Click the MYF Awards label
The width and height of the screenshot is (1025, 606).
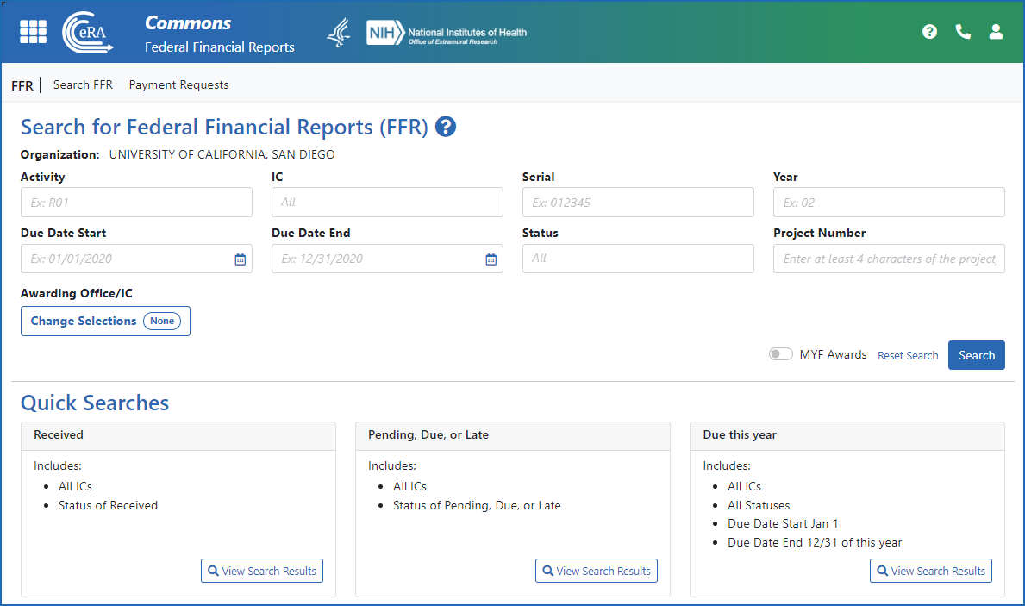pos(833,354)
